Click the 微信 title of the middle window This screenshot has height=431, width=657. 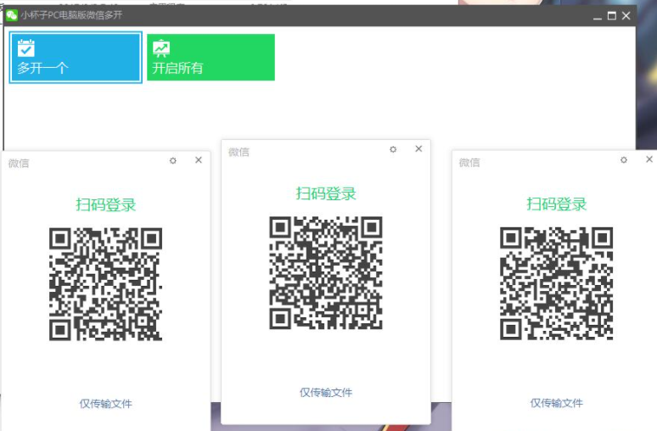click(x=239, y=152)
